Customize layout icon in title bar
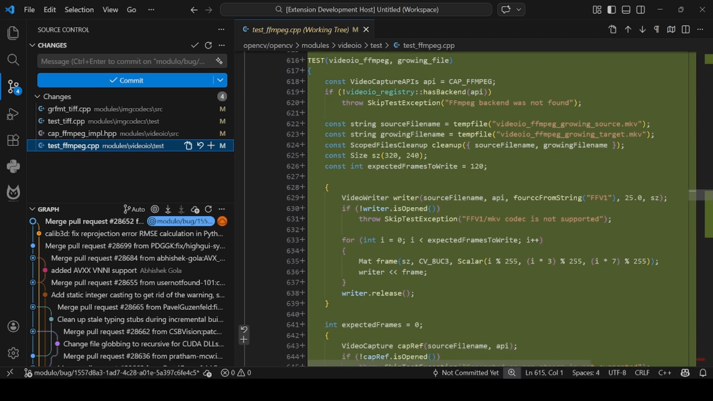 597,10
